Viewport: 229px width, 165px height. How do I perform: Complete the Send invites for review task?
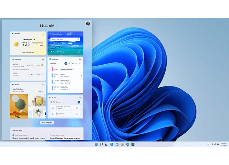[53, 108]
